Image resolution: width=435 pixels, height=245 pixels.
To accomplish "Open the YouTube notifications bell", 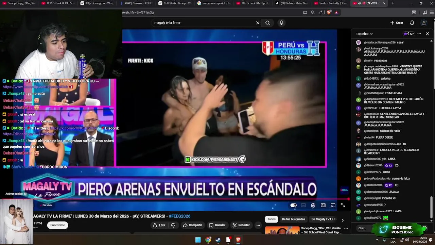I will coord(412,23).
